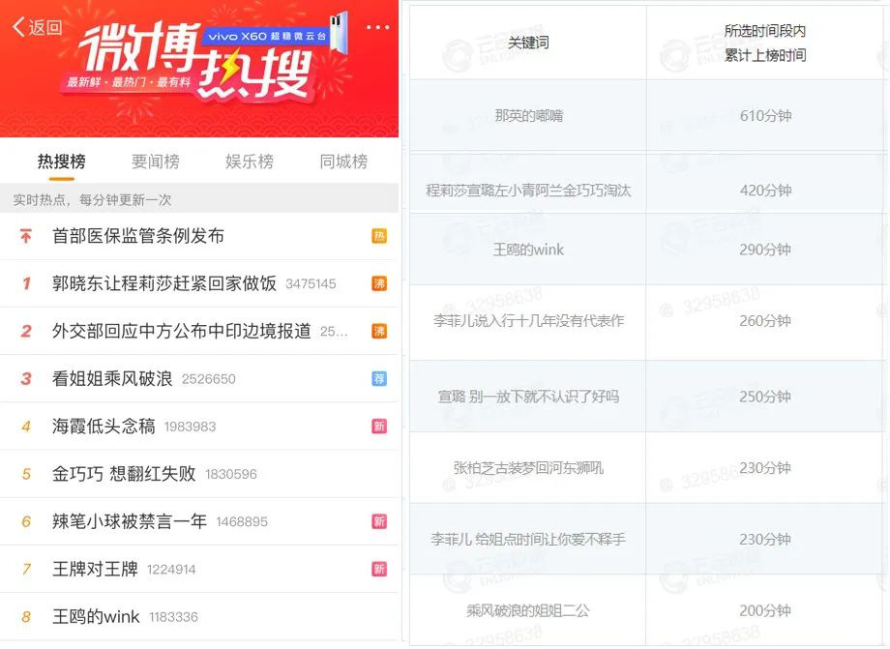Click heat count 1983983
890x649 pixels.
click(190, 428)
